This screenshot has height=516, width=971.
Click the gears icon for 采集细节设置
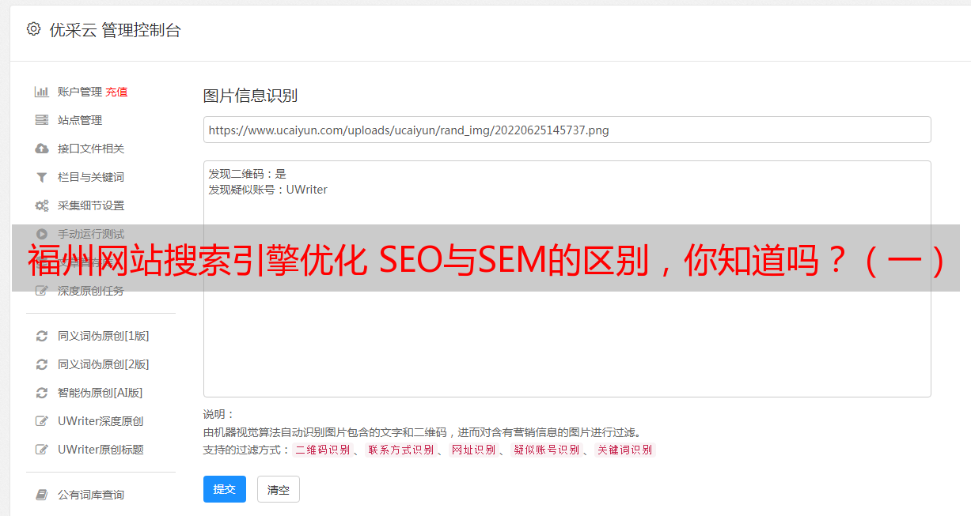(x=42, y=205)
